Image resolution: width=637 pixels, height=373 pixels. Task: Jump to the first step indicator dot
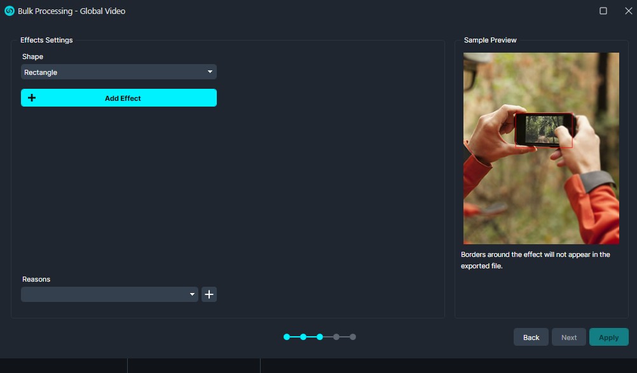(x=287, y=337)
